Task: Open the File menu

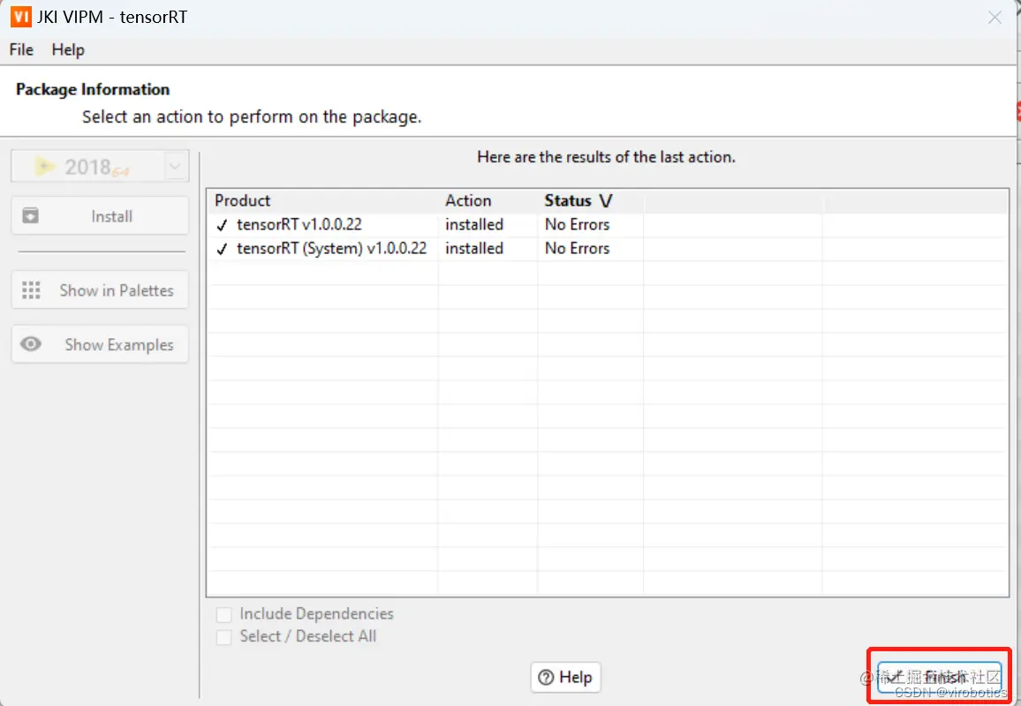Action: pyautogui.click(x=21, y=49)
